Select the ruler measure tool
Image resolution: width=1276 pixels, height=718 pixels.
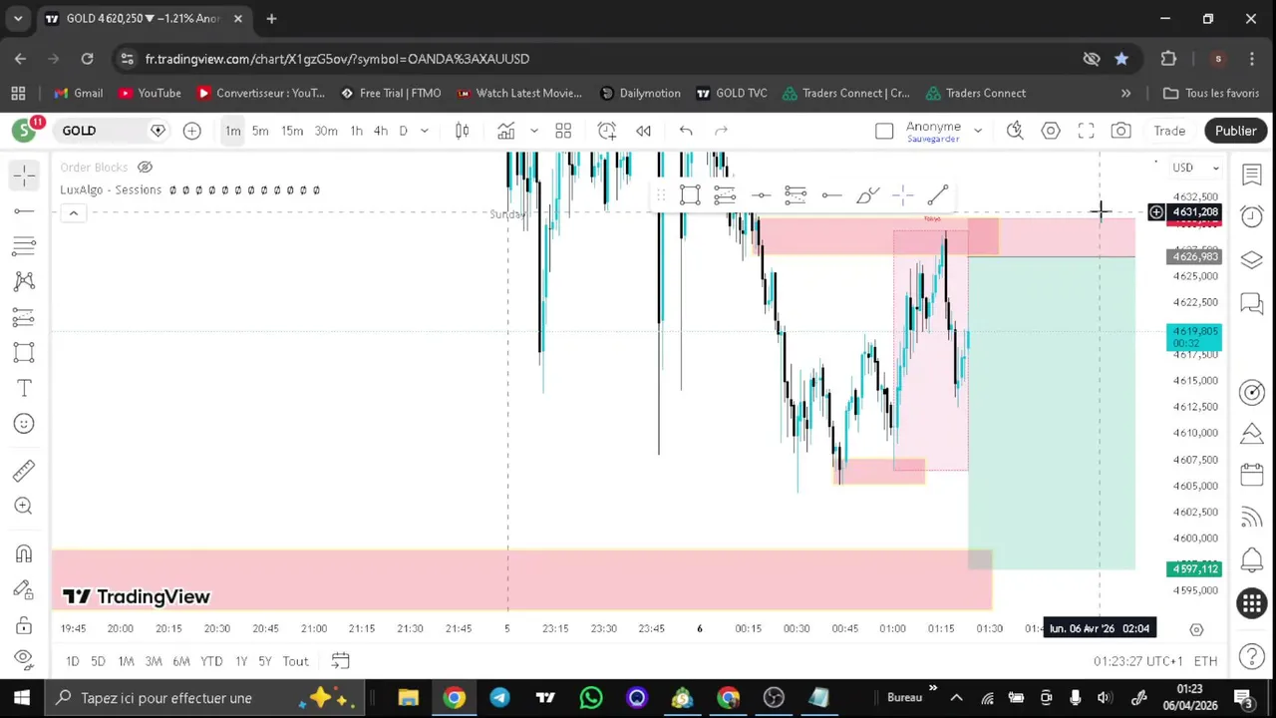(24, 470)
